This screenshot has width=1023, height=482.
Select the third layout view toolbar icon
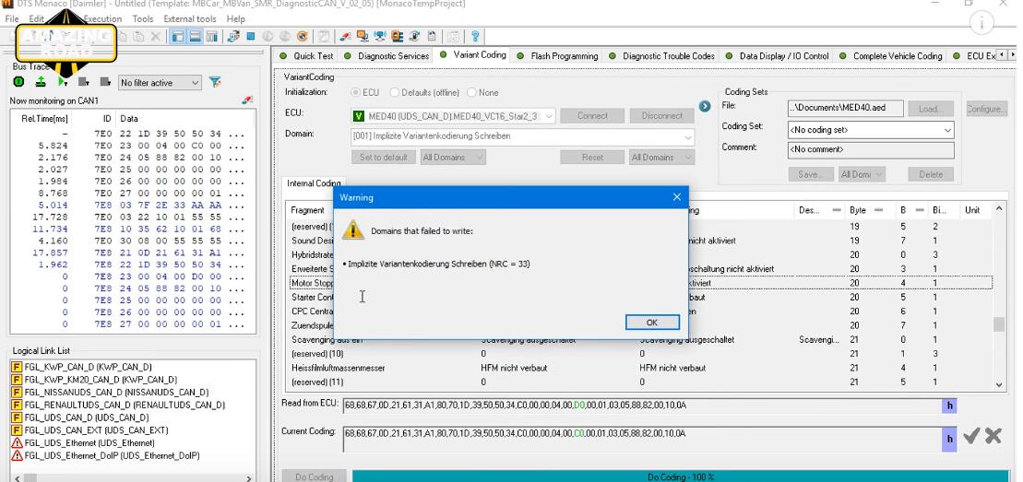(x=211, y=37)
